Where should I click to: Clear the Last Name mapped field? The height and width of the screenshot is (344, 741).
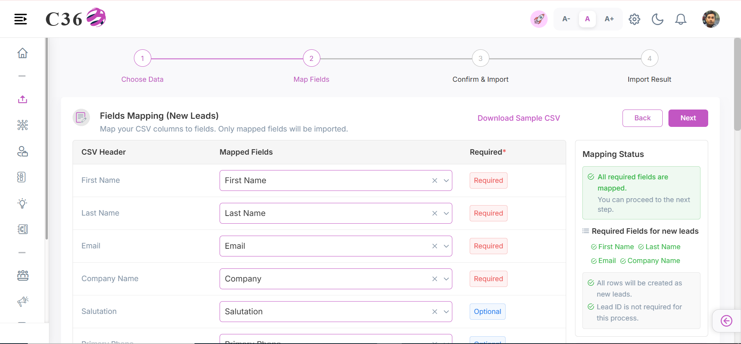coord(435,213)
